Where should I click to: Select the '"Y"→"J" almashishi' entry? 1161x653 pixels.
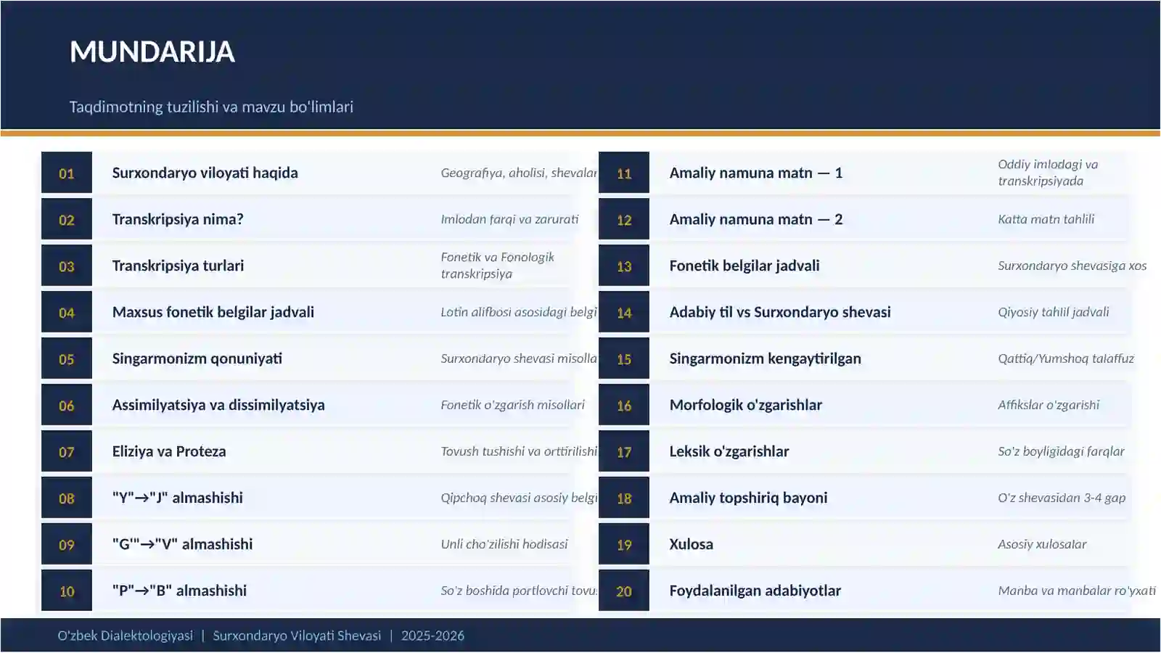coord(178,498)
